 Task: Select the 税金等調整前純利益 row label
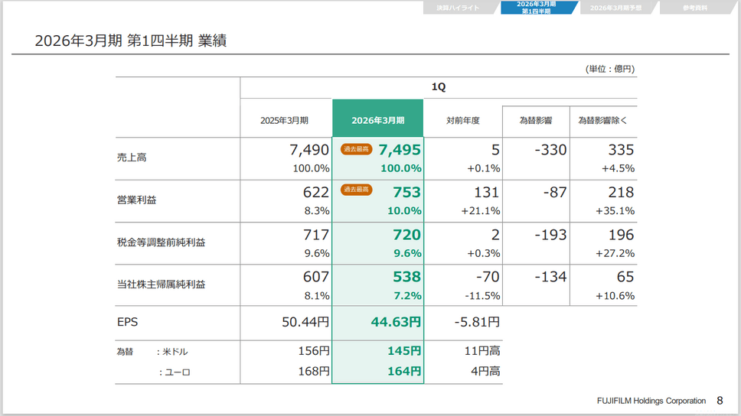tap(155, 242)
